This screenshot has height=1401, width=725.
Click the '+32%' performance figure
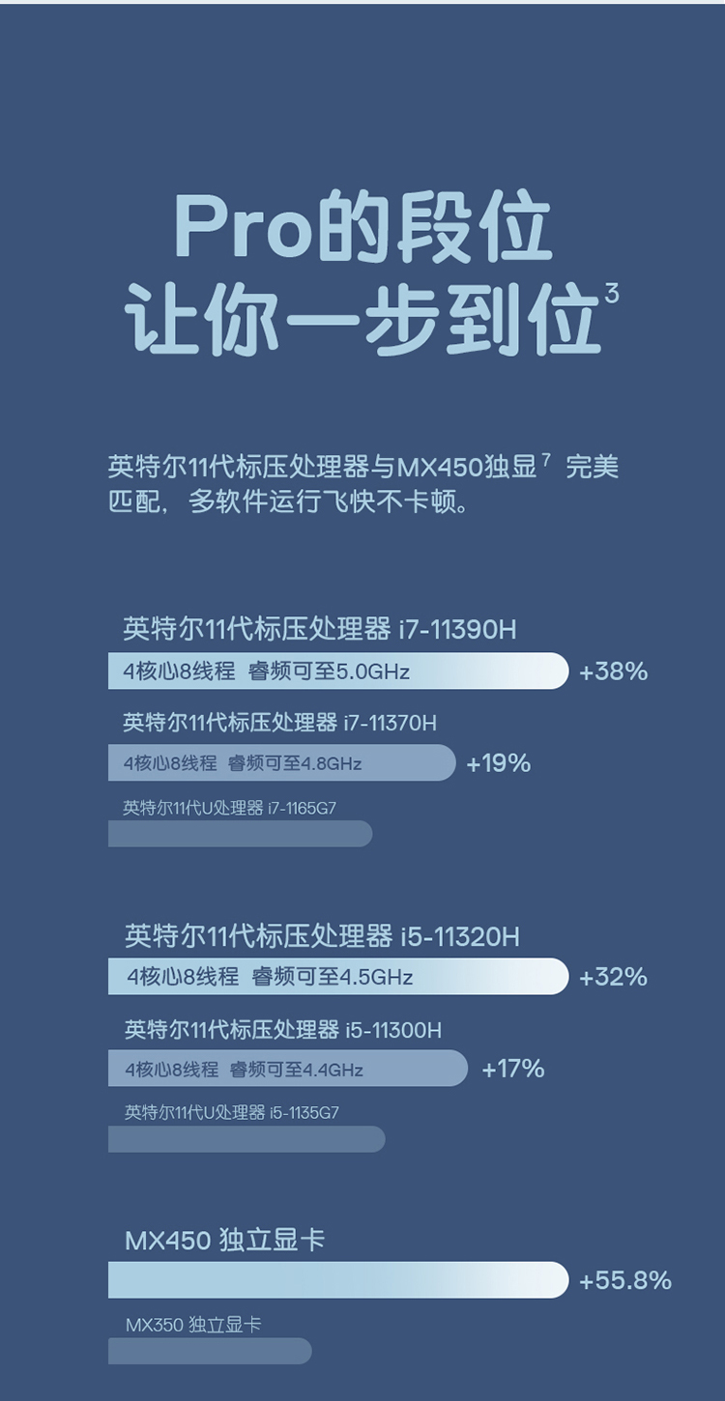[x=613, y=977]
